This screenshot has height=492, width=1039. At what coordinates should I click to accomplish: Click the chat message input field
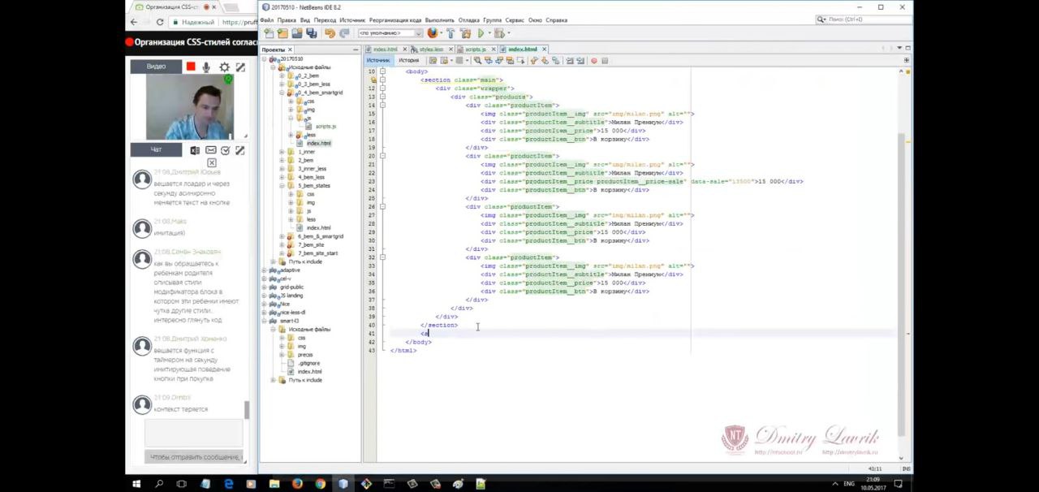pyautogui.click(x=193, y=433)
